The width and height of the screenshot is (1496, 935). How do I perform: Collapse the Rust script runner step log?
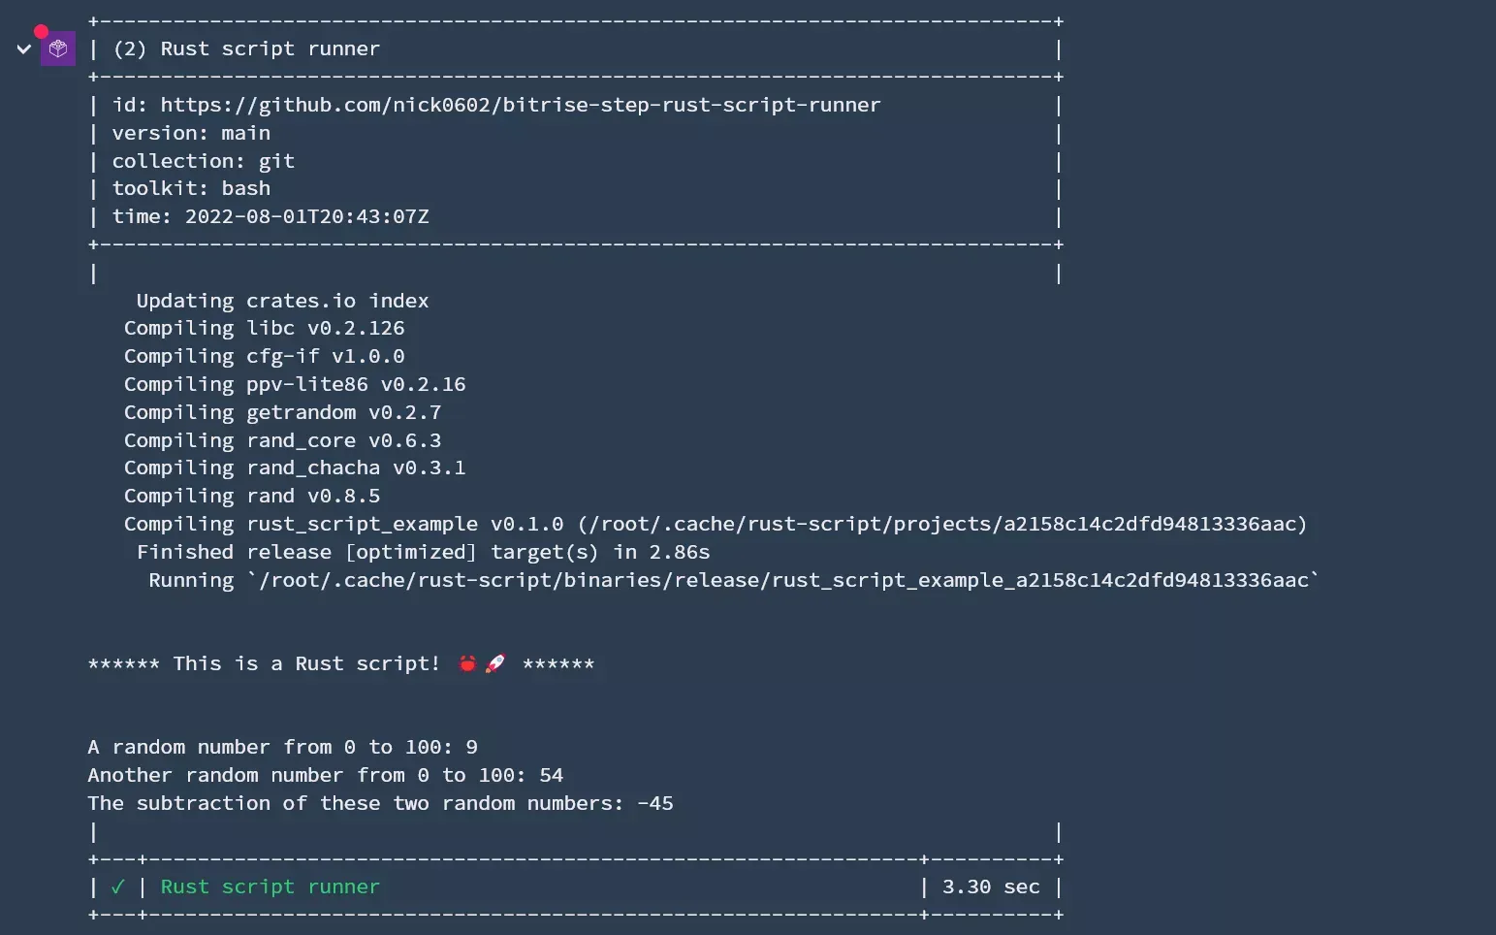[24, 48]
